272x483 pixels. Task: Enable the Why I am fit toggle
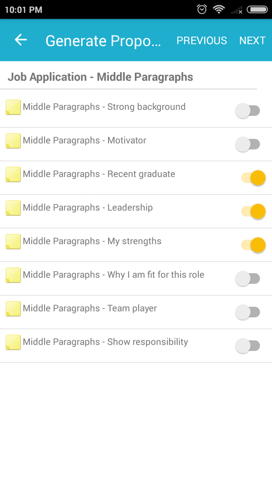248,278
